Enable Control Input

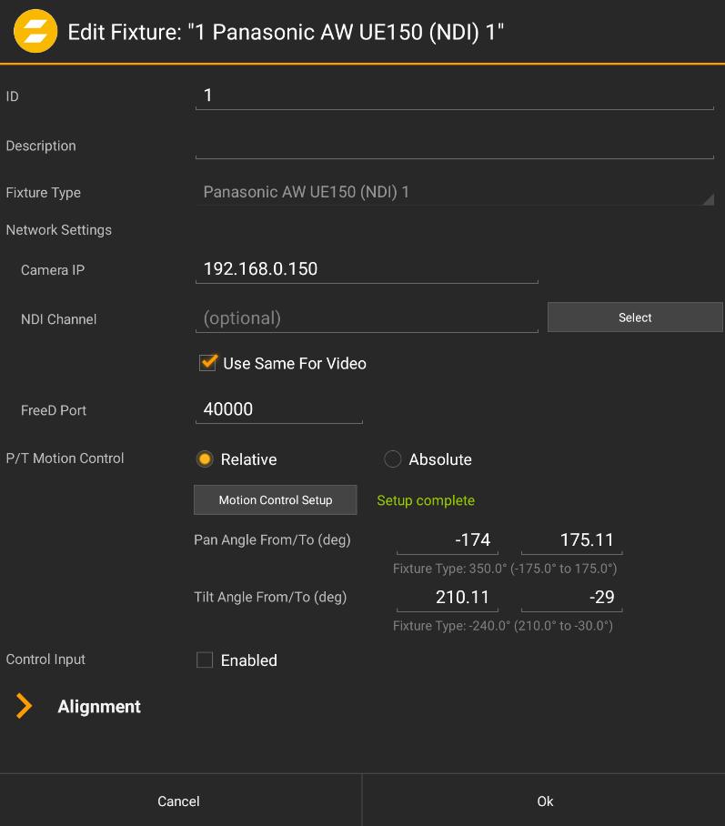tap(205, 660)
